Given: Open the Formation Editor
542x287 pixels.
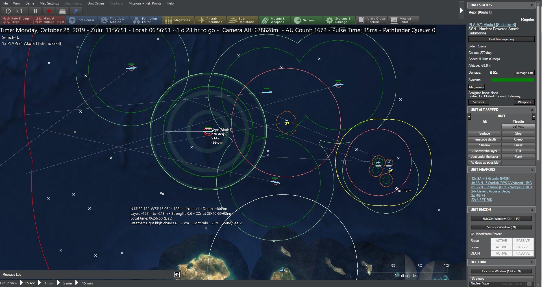Looking at the screenshot, I should [x=146, y=20].
